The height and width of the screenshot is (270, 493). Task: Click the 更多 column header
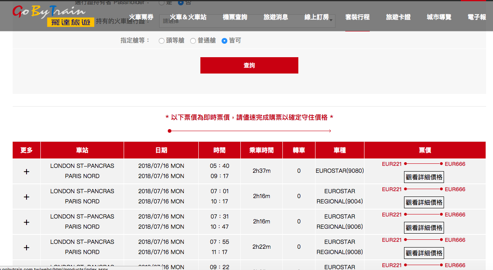click(x=27, y=150)
